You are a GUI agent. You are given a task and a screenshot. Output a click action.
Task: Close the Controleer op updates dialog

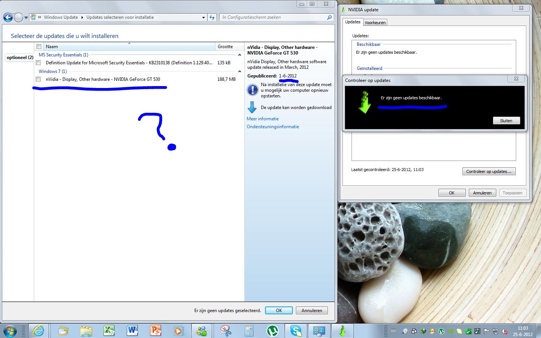(x=516, y=79)
